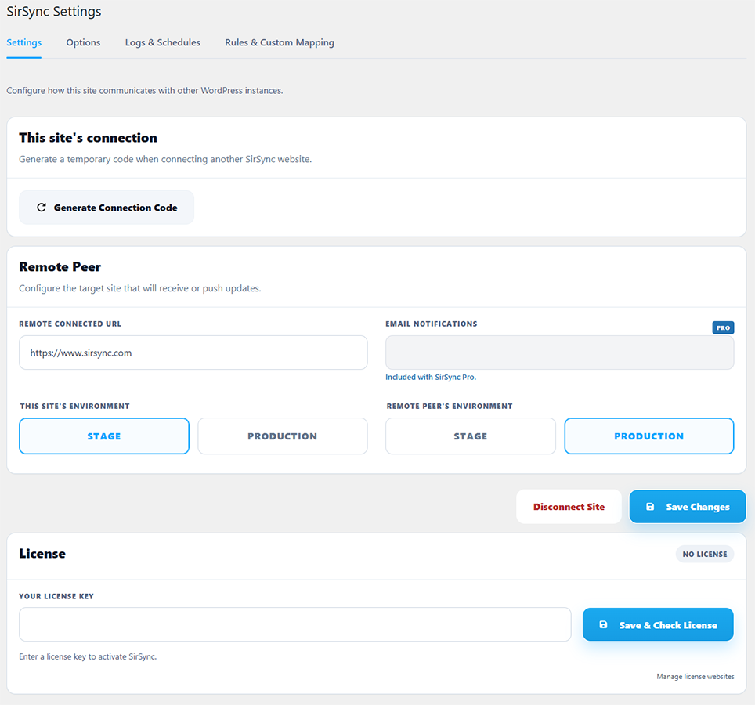Click the YOUR LICENSE KEY label
Screen dimensions: 755x705
tap(56, 596)
